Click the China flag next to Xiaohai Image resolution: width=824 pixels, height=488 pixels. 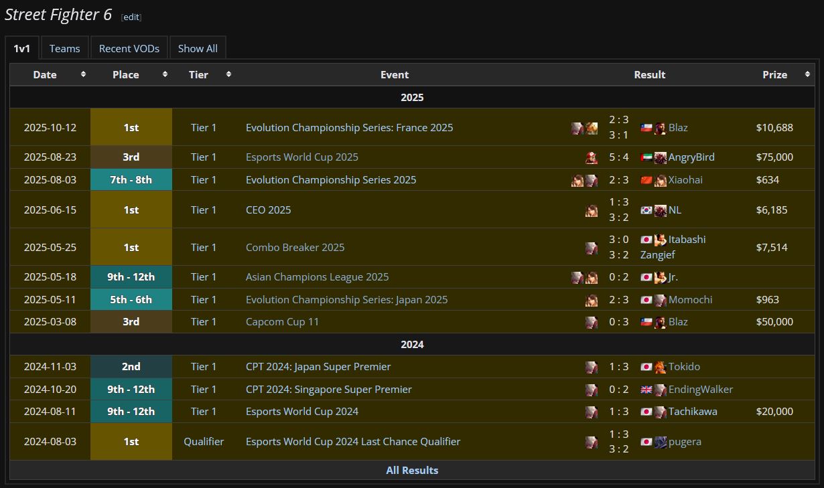[646, 180]
